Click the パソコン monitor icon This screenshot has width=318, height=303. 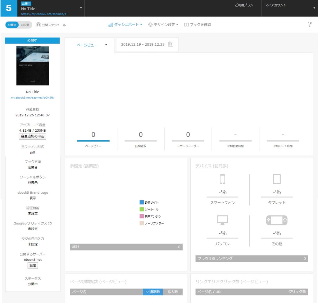222,220
